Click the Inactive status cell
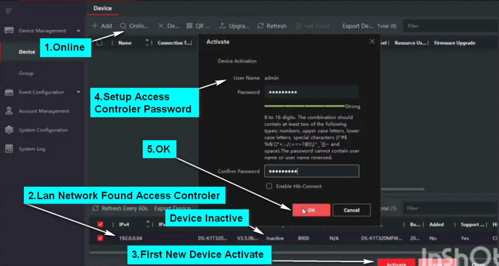The height and width of the screenshot is (266, 499). [275, 238]
